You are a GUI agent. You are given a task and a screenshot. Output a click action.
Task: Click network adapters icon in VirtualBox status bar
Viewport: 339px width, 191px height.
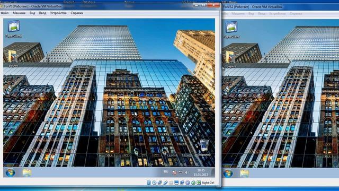160,183
